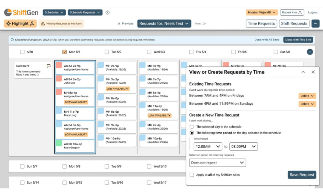Viewport: 323px width, 196px height.
Task: Open the Schedule Requests menu
Action: tap(85, 12)
